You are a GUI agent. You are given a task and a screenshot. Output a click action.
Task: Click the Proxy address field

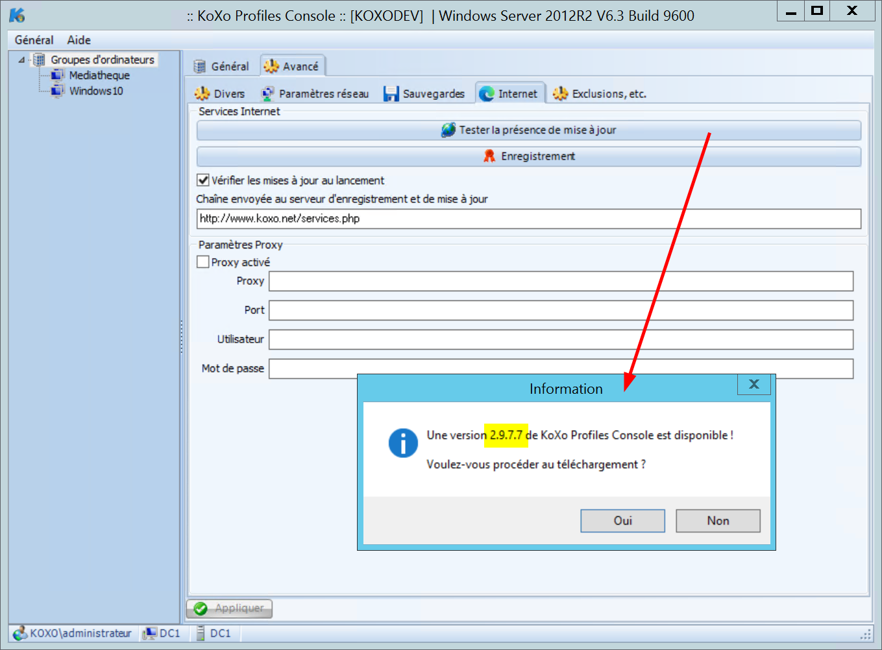[x=561, y=282]
